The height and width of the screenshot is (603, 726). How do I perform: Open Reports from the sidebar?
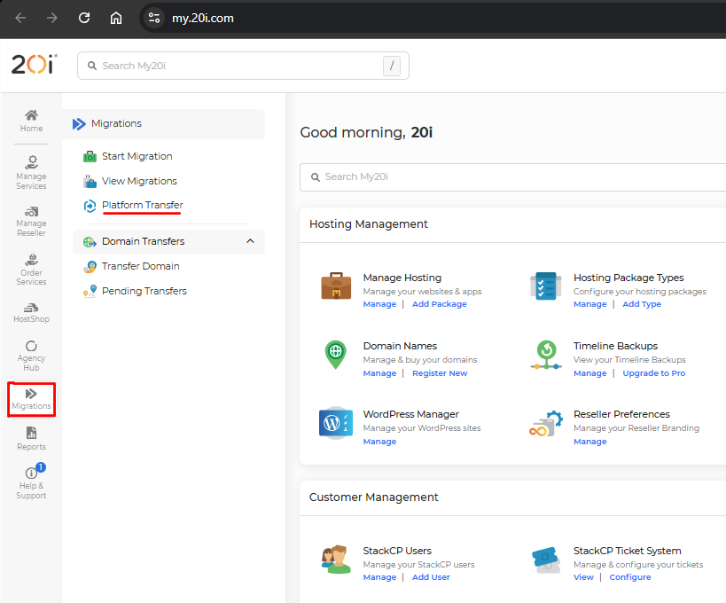coord(31,437)
